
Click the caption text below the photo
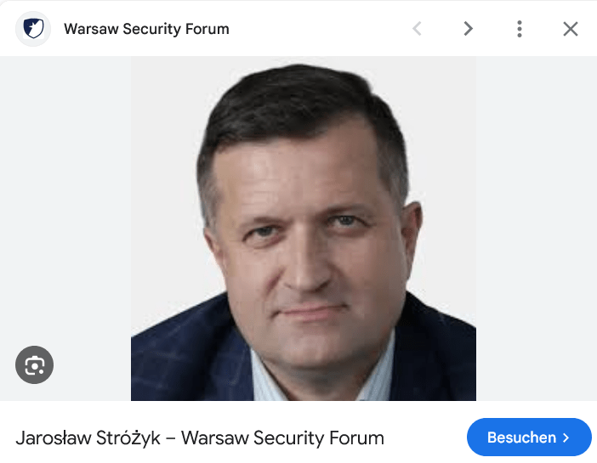click(200, 438)
